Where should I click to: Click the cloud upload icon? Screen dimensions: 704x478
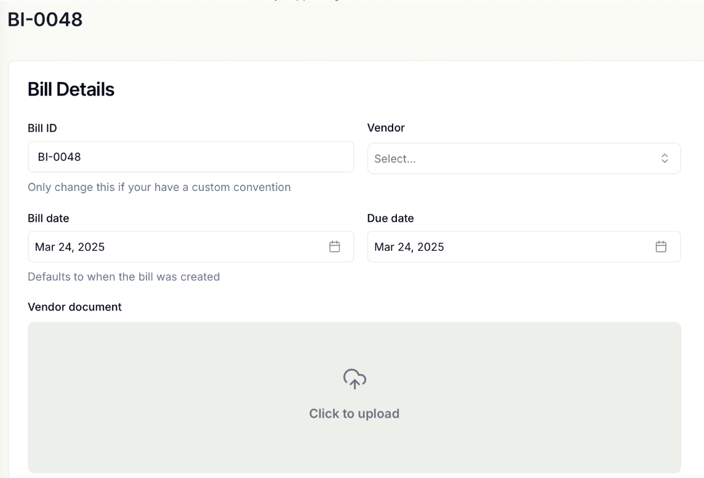(354, 379)
